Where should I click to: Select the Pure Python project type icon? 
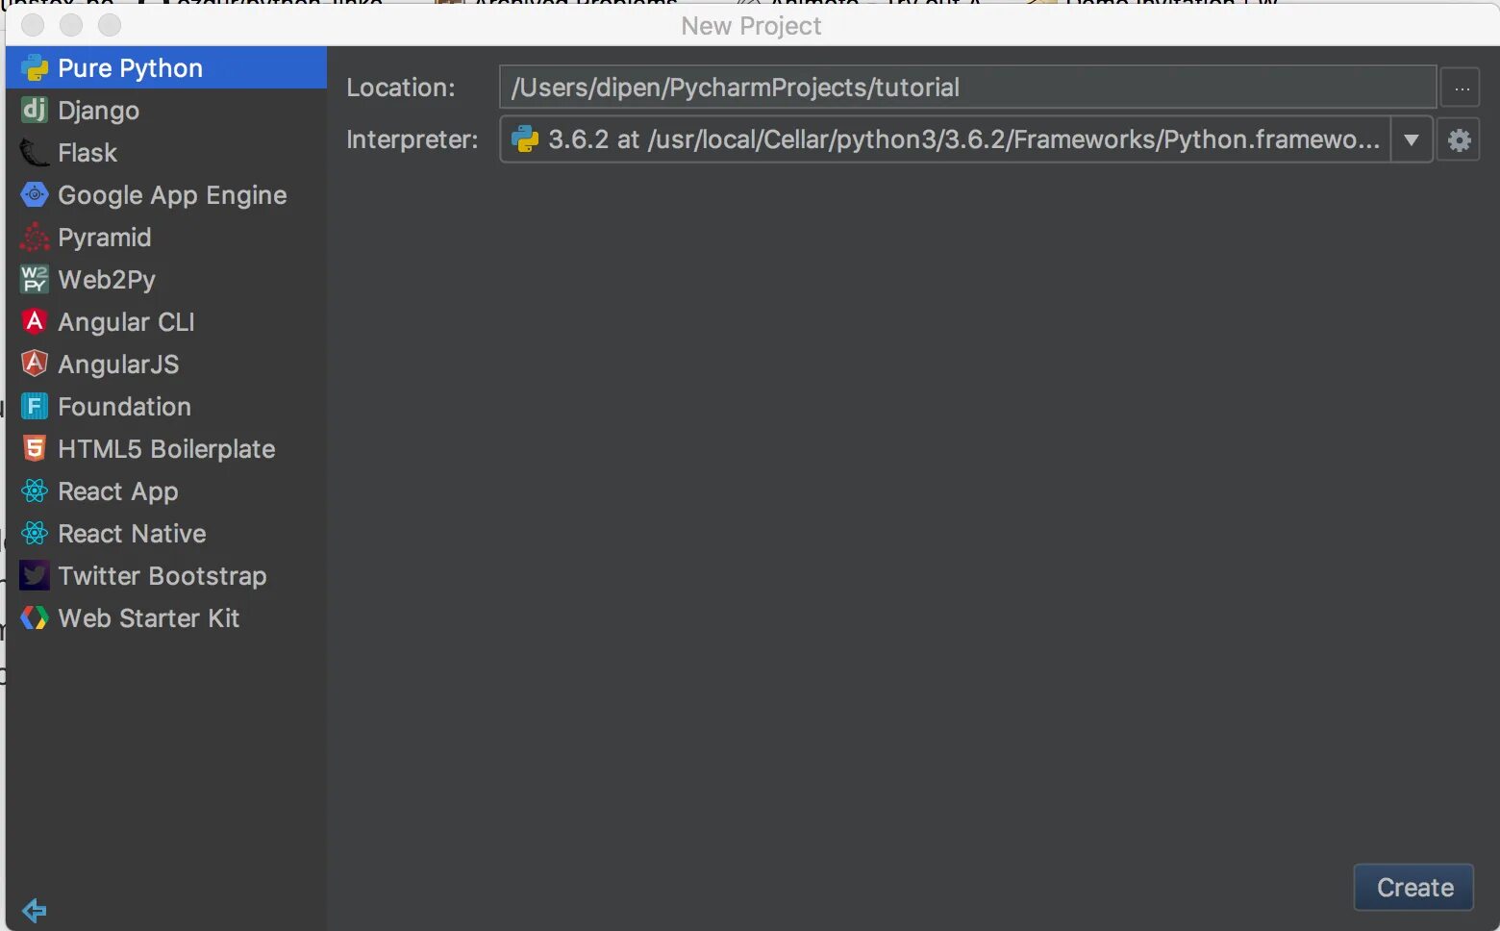[x=35, y=68]
